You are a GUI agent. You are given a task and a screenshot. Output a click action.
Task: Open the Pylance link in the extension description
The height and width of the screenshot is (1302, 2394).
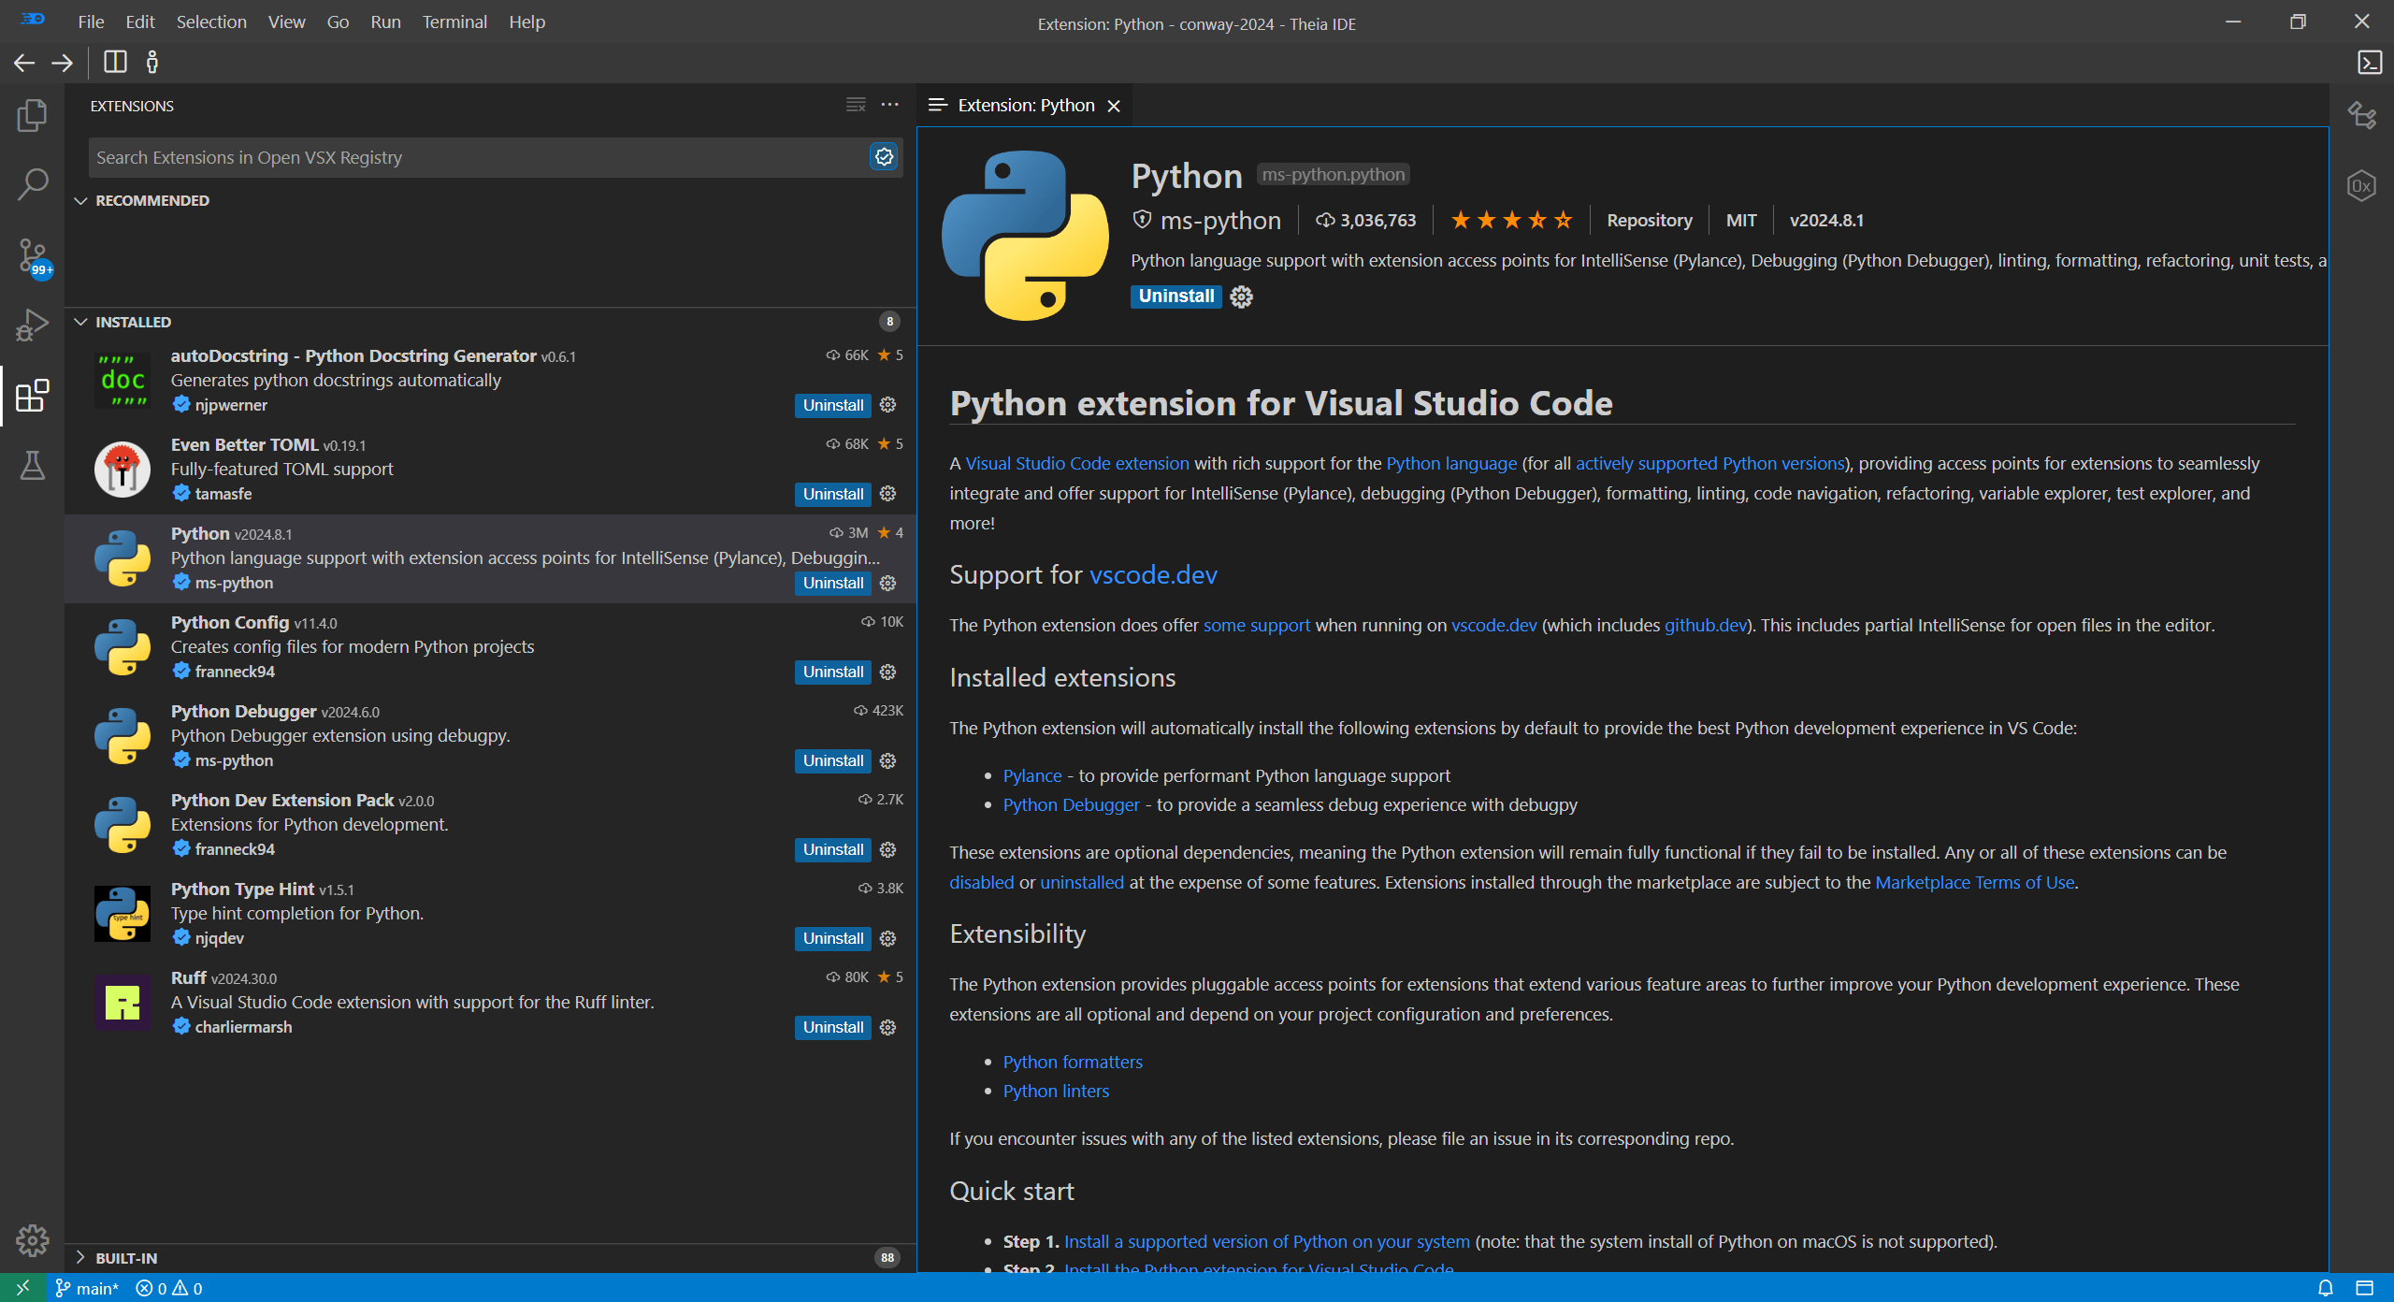coord(1031,774)
